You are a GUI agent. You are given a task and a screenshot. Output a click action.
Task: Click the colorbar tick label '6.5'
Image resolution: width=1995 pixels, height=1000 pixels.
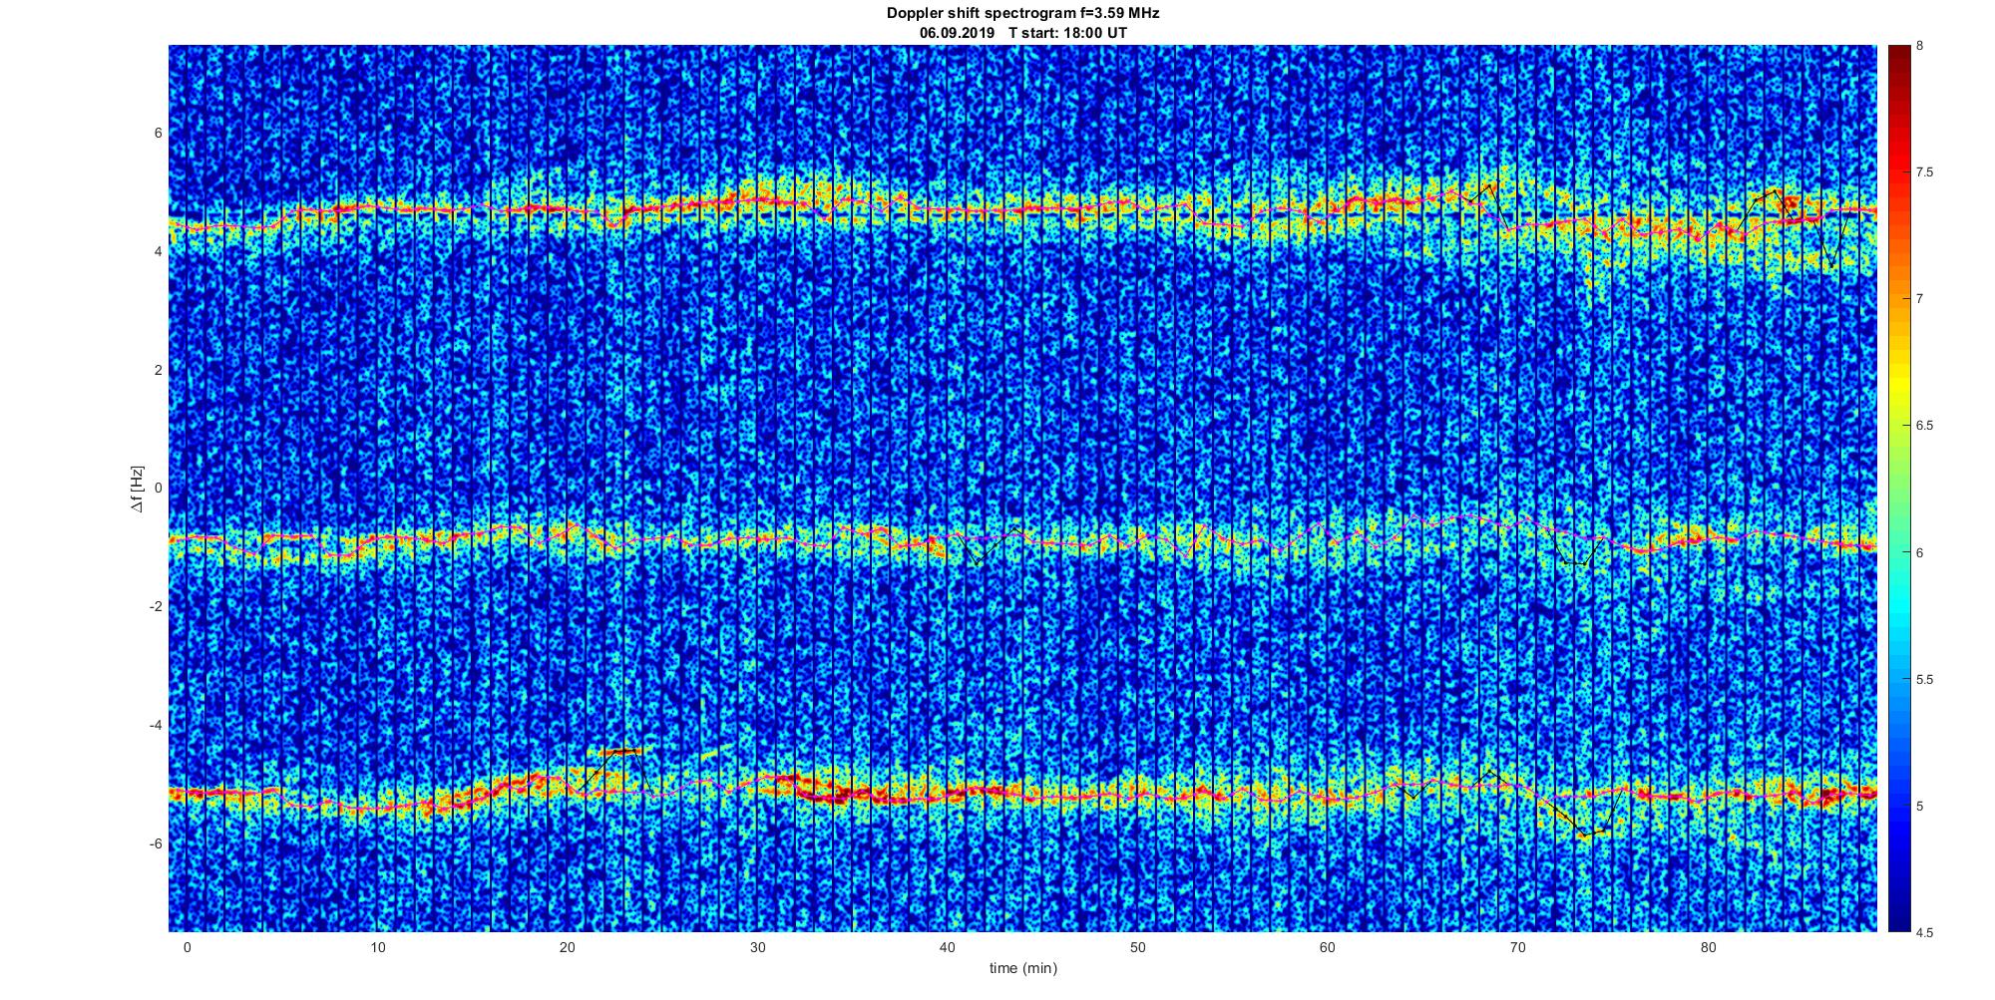[x=1925, y=426]
